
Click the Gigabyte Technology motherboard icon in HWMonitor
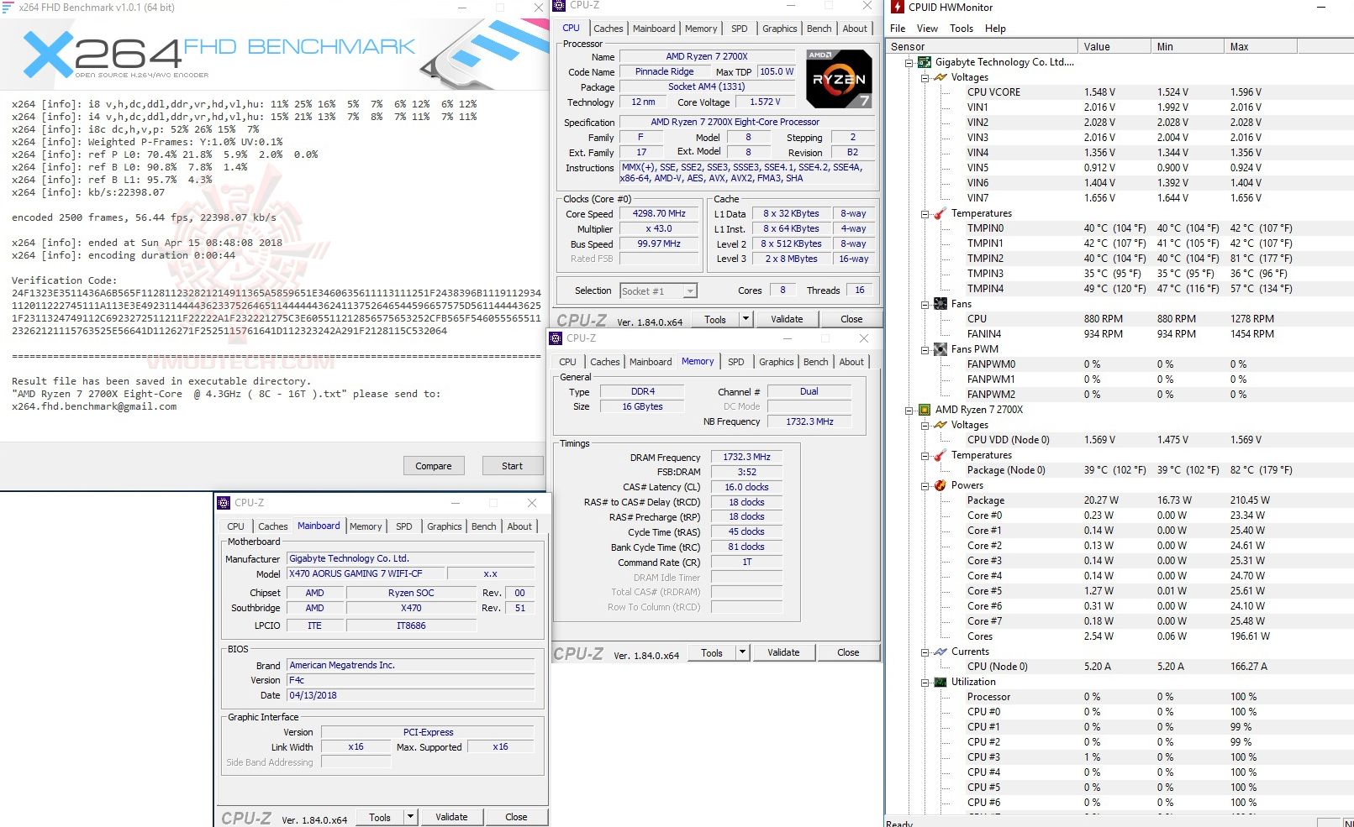pos(925,62)
